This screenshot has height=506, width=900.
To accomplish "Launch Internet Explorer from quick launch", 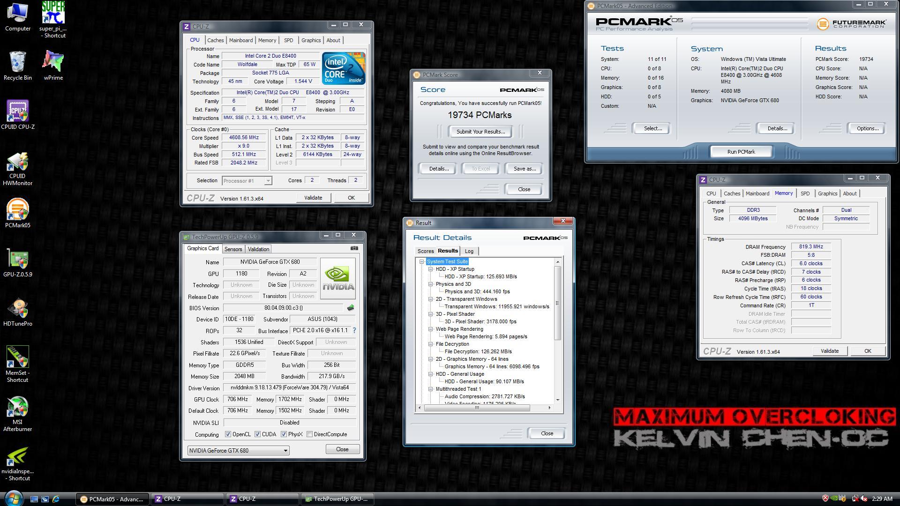I will click(56, 499).
